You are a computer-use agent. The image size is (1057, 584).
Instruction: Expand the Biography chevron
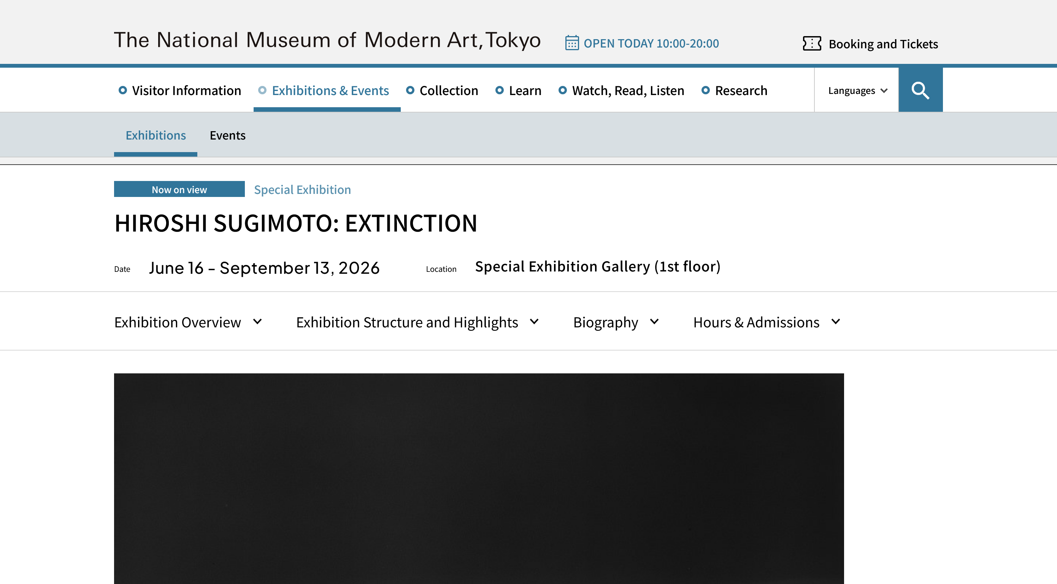tap(654, 322)
